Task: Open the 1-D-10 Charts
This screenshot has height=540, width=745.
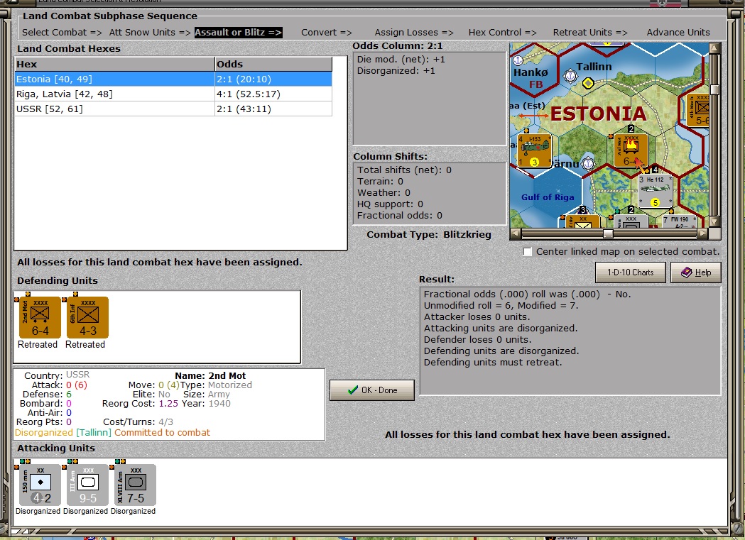Action: pos(631,272)
